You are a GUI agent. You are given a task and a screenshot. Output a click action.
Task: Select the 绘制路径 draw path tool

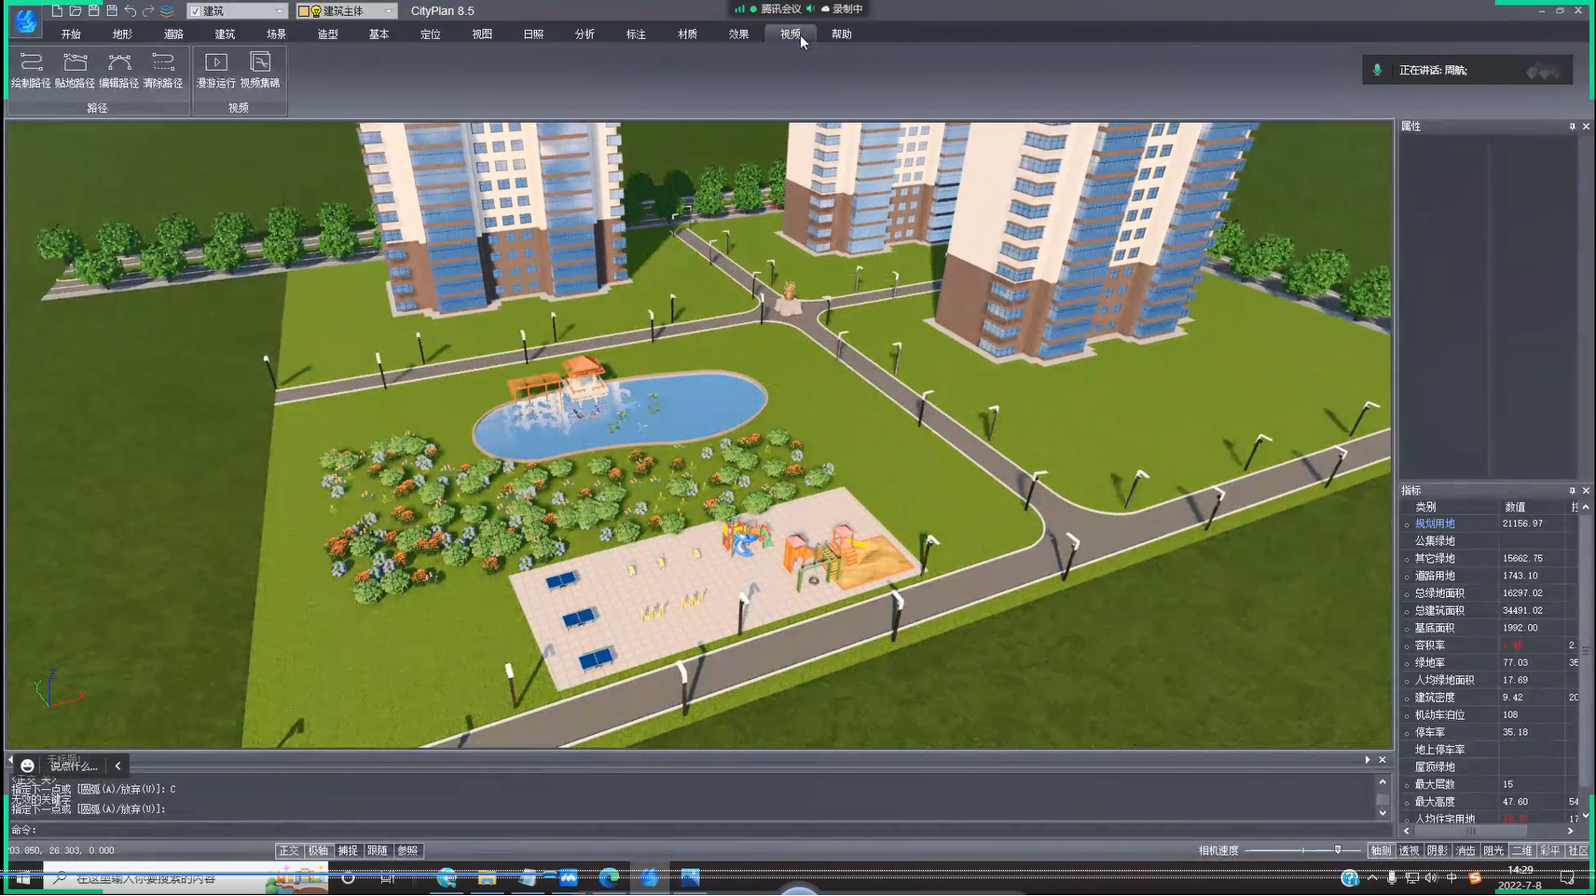tap(31, 71)
